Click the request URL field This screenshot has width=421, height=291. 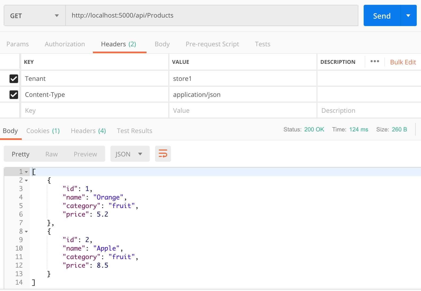click(212, 15)
